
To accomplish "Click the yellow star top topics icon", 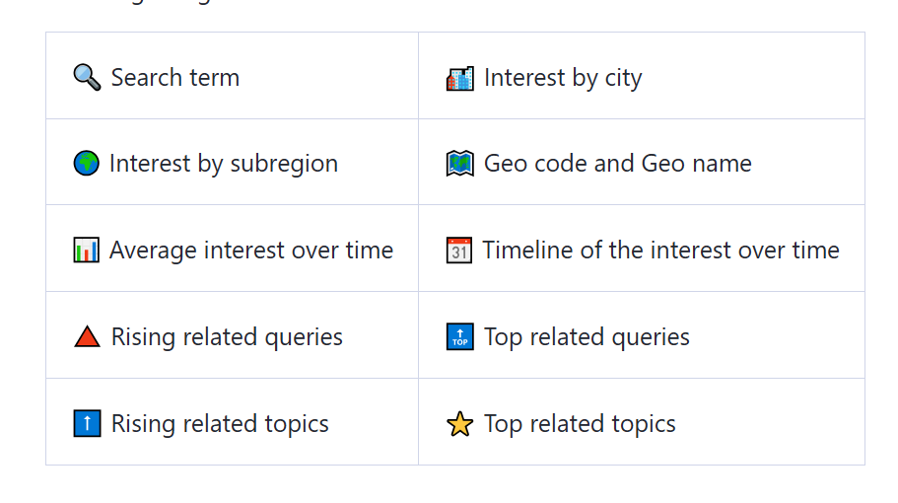I will [x=460, y=424].
